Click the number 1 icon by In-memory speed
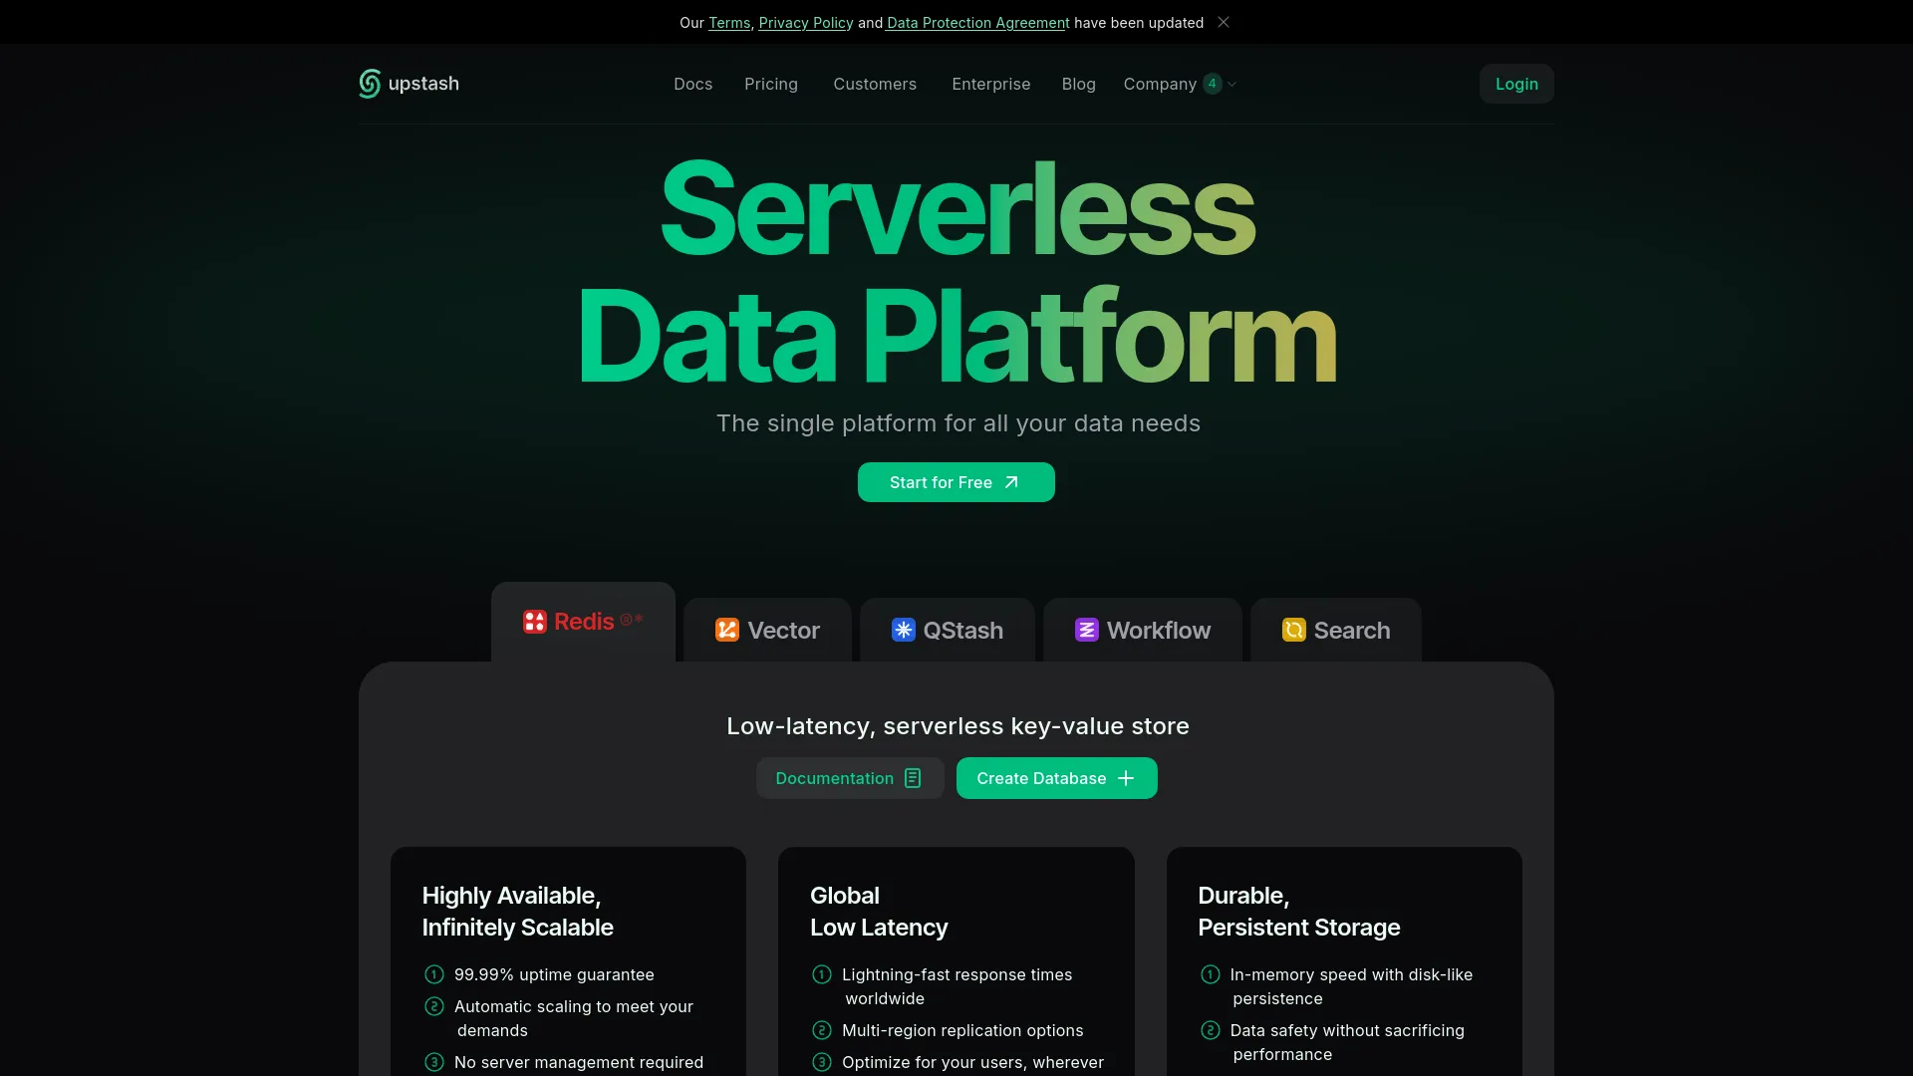 tap(1211, 974)
